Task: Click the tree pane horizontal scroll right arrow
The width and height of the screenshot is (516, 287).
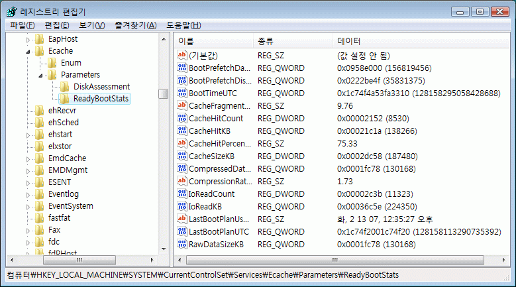Action: coord(152,260)
